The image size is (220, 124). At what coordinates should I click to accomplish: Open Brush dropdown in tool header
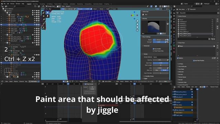[96, 9]
